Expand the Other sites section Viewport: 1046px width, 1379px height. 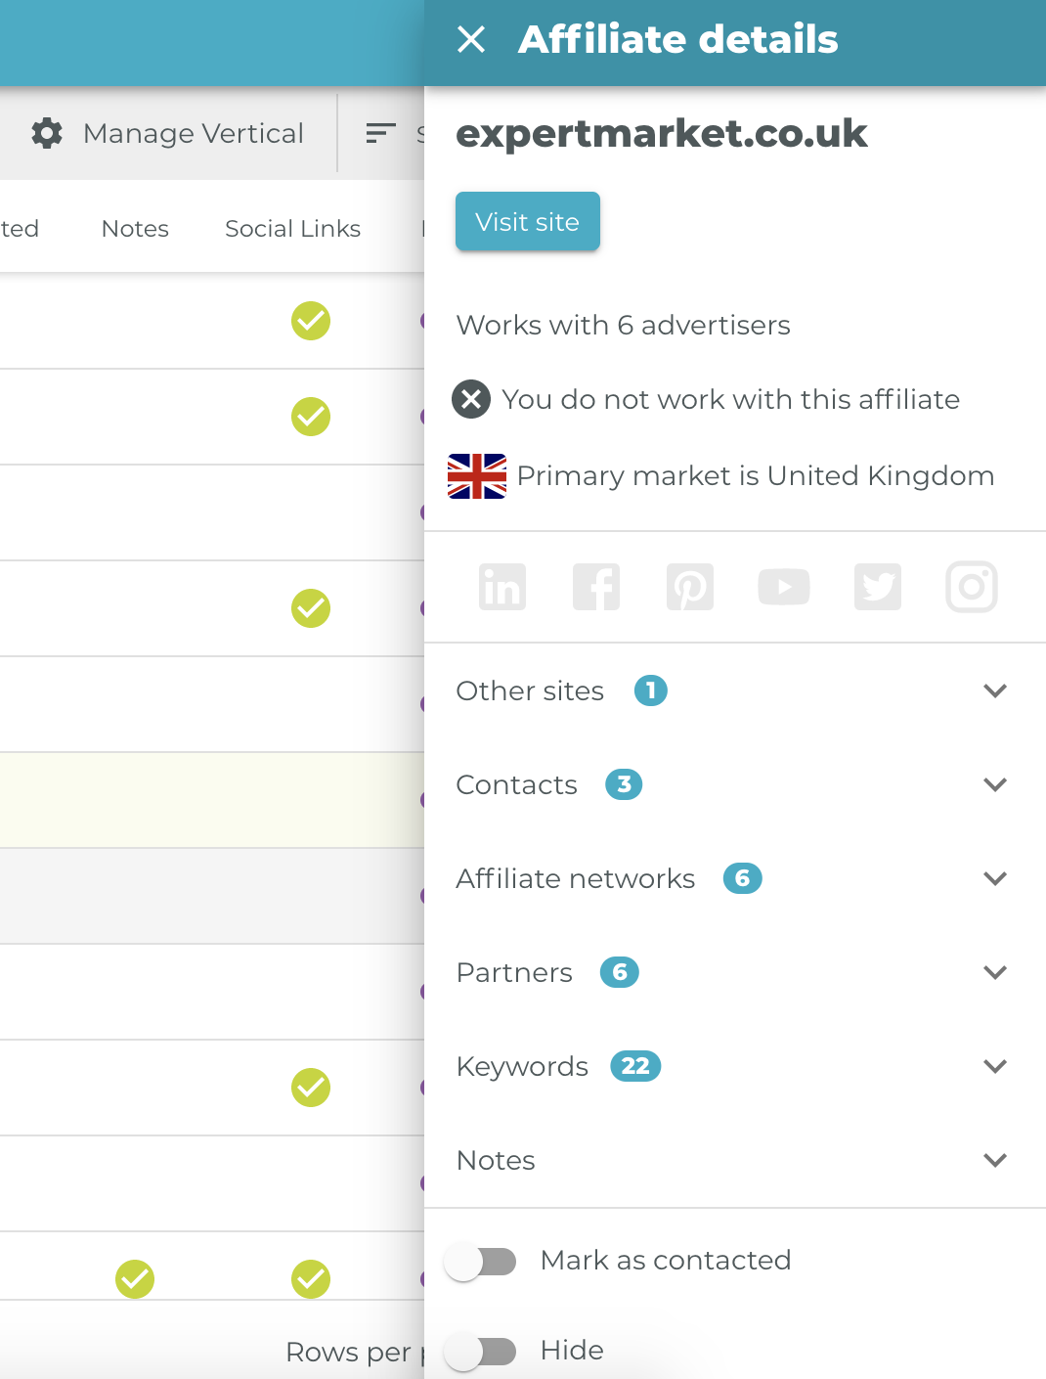[735, 690]
